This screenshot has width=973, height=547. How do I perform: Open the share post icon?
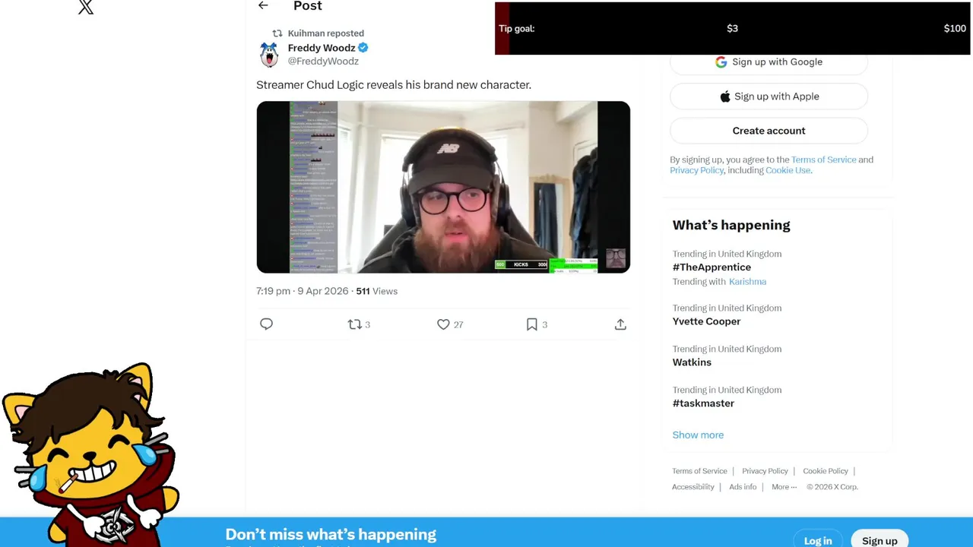(620, 324)
